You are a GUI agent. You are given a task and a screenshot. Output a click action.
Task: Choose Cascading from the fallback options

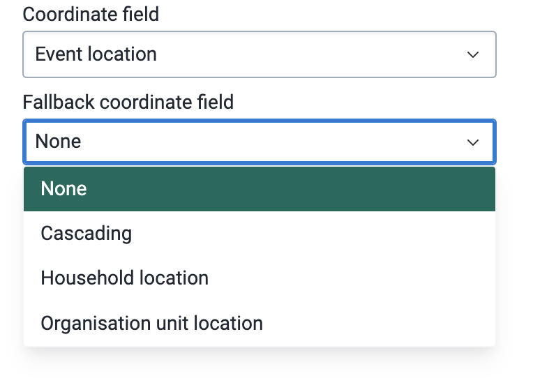(260, 234)
